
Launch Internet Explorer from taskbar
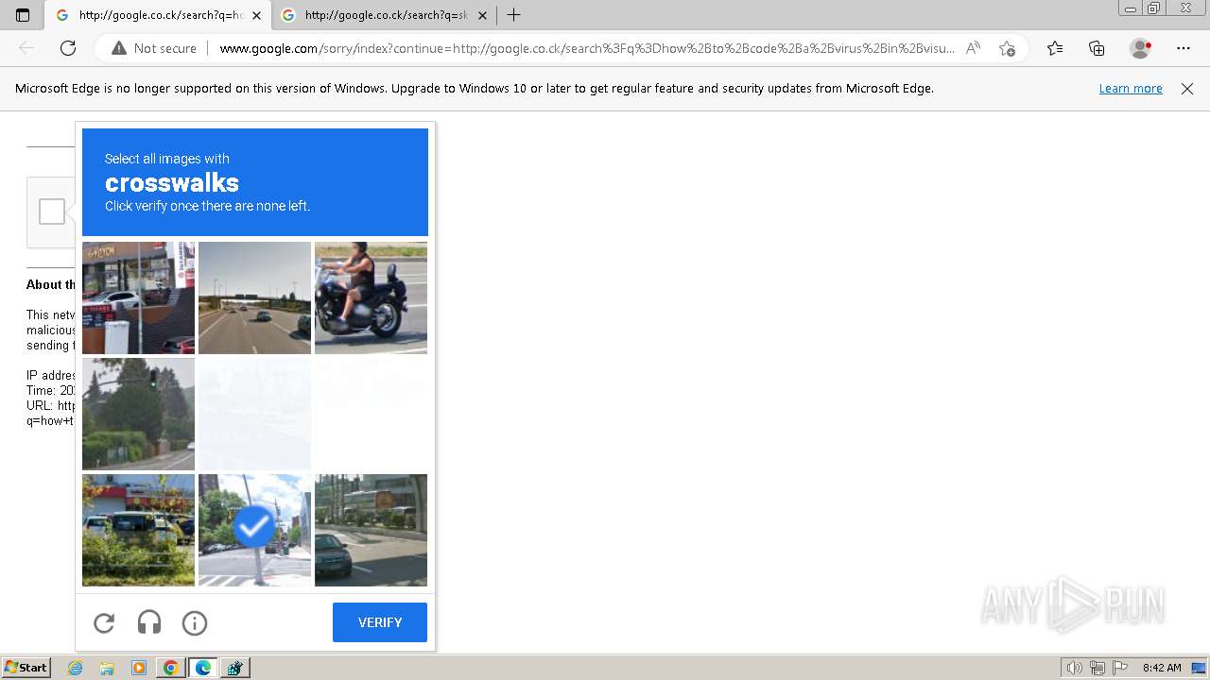coord(76,668)
